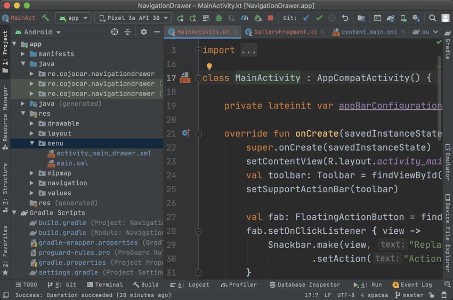Click the Git update project arrow

pyautogui.click(x=306, y=18)
